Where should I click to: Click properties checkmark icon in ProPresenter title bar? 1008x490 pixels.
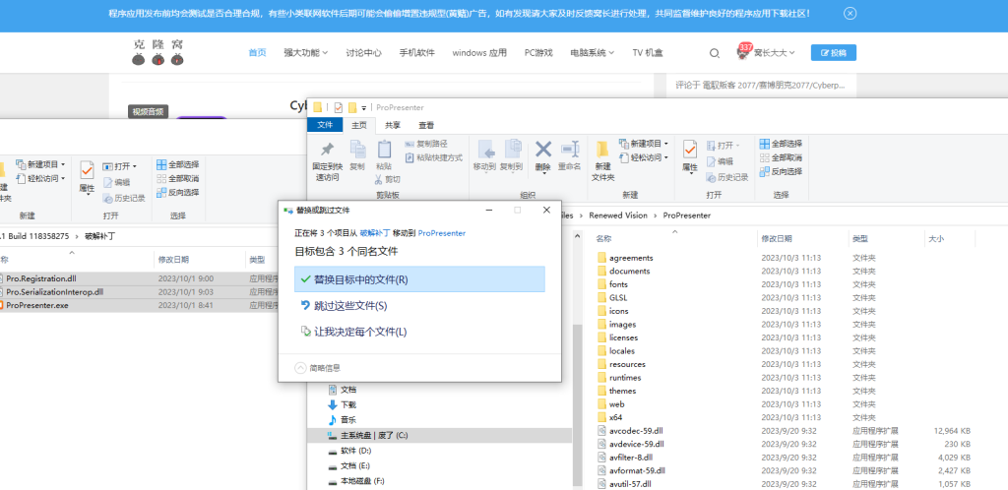pos(339,108)
